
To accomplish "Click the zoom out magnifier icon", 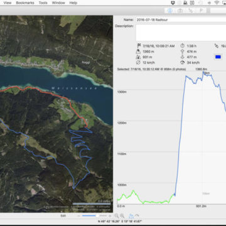I will (117, 216).
